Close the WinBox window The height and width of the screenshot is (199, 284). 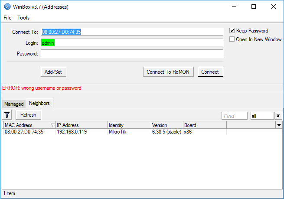click(274, 7)
